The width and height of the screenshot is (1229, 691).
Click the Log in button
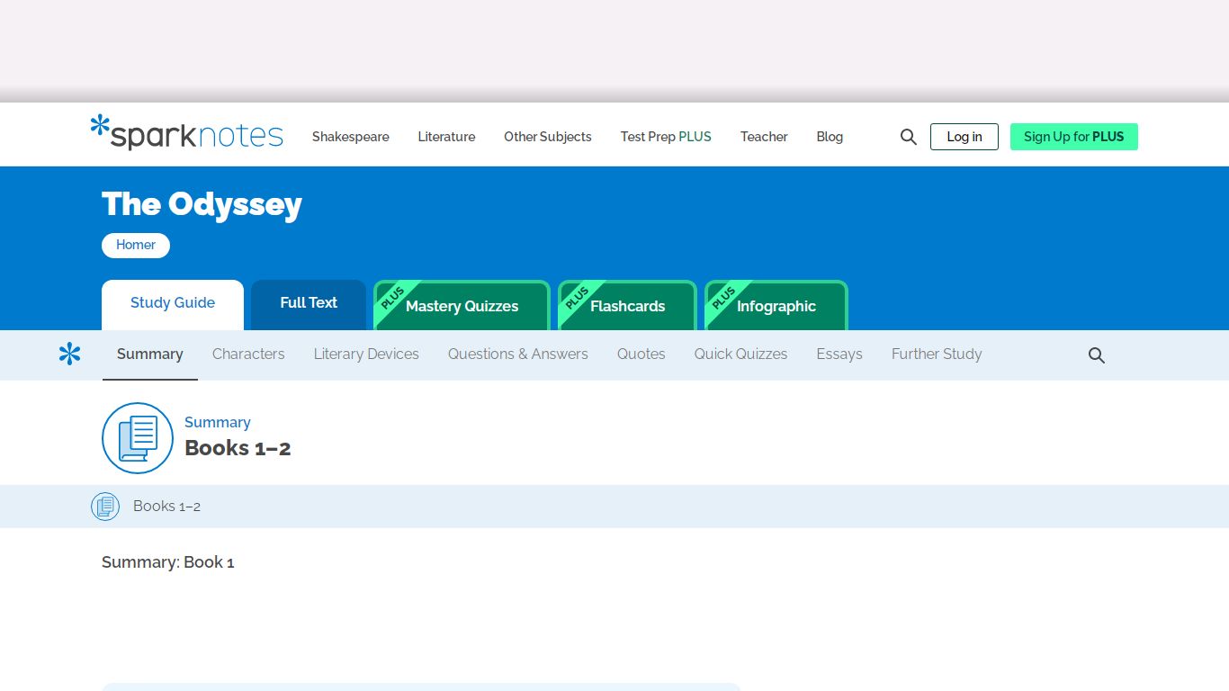(x=964, y=137)
